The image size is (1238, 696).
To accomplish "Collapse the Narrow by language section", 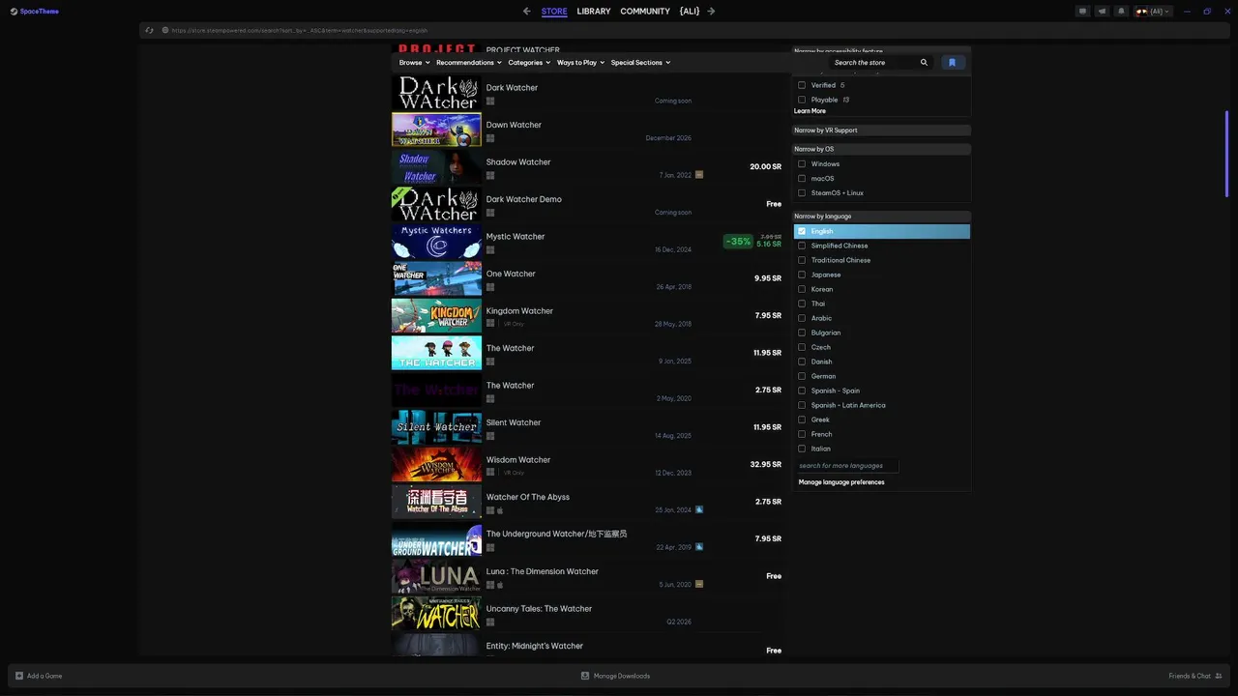I will pyautogui.click(x=881, y=217).
